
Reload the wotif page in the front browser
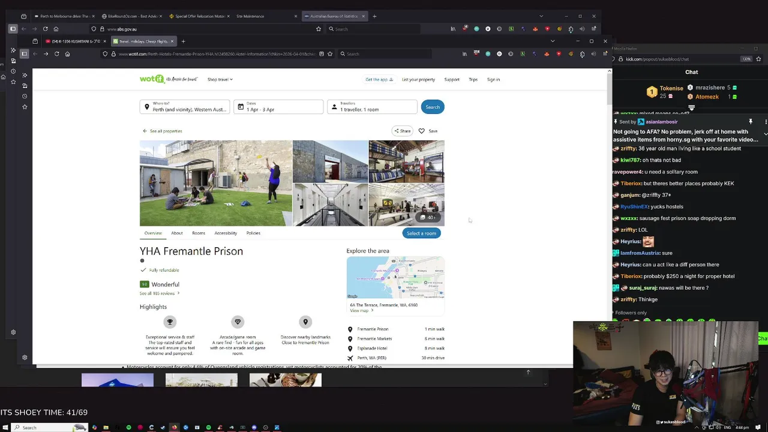tap(56, 54)
